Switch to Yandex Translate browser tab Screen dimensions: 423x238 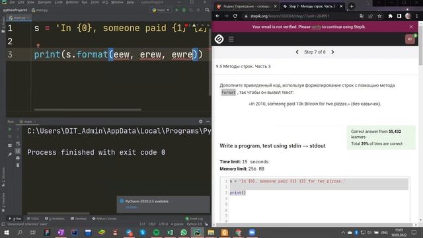(x=247, y=6)
